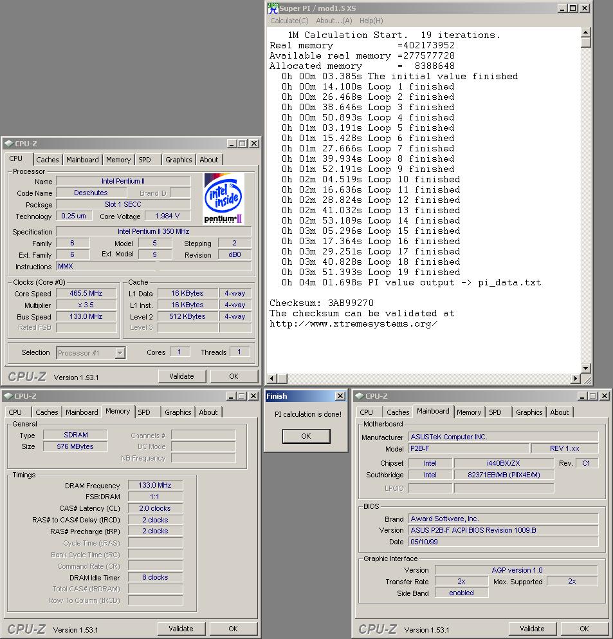Image resolution: width=613 pixels, height=639 pixels.
Task: Close the CPU-Z Memory window
Action: click(253, 396)
